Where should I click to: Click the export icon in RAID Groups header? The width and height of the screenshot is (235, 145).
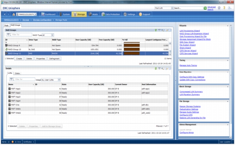(x=166, y=30)
